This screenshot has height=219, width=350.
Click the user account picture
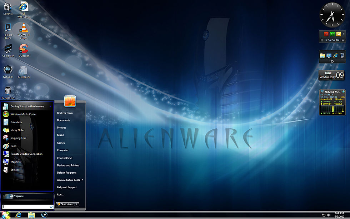[x=70, y=101]
